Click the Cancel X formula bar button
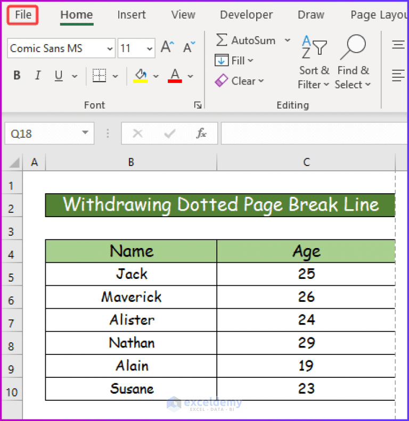This screenshot has width=409, height=421. (x=138, y=133)
